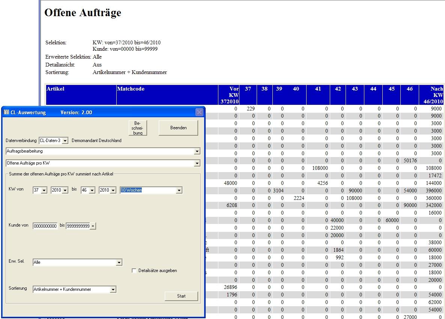Image resolution: width=445 pixels, height=319 pixels.
Task: Click the value 396000 in Nach KW column
Action: 434,190
